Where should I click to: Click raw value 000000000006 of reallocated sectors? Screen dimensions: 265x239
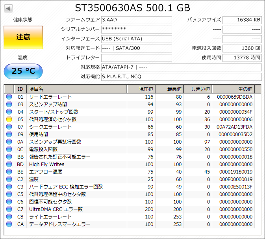[x=236, y=119]
